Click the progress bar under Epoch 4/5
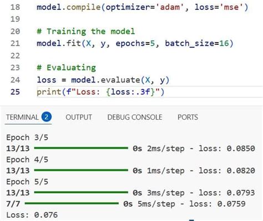Viewport: 263px width, 221px height. (81, 170)
